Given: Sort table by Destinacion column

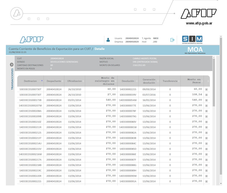Looking at the screenshot, I should tap(30, 81).
